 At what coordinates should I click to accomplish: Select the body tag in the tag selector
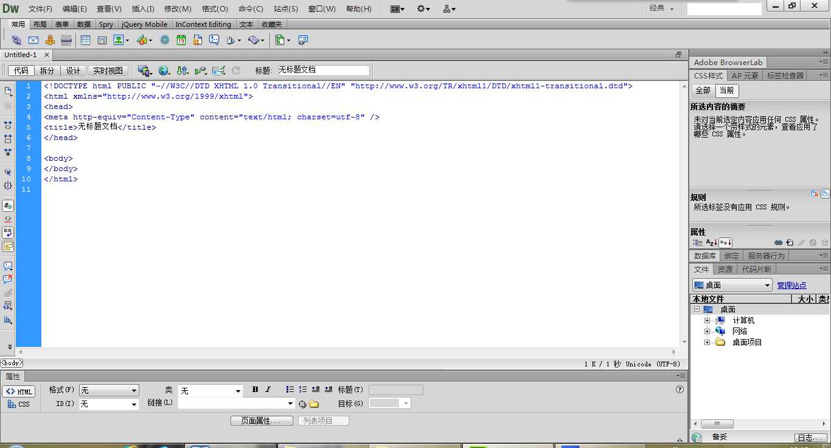pyautogui.click(x=12, y=363)
